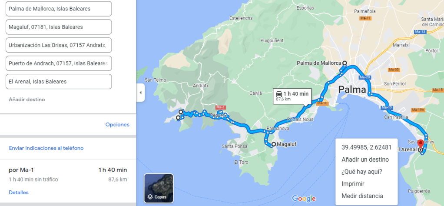Click the Magaluf destination input field
This screenshot has height=206, width=444.
59,27
